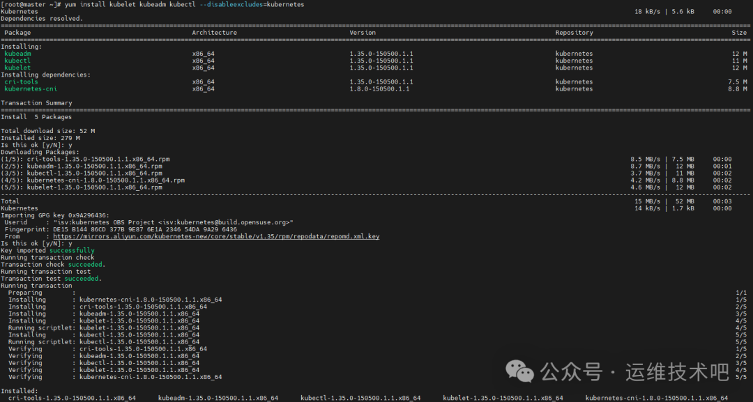The width and height of the screenshot is (753, 402).
Task: Click the GPG key fingerprint value
Action: pyautogui.click(x=146, y=229)
